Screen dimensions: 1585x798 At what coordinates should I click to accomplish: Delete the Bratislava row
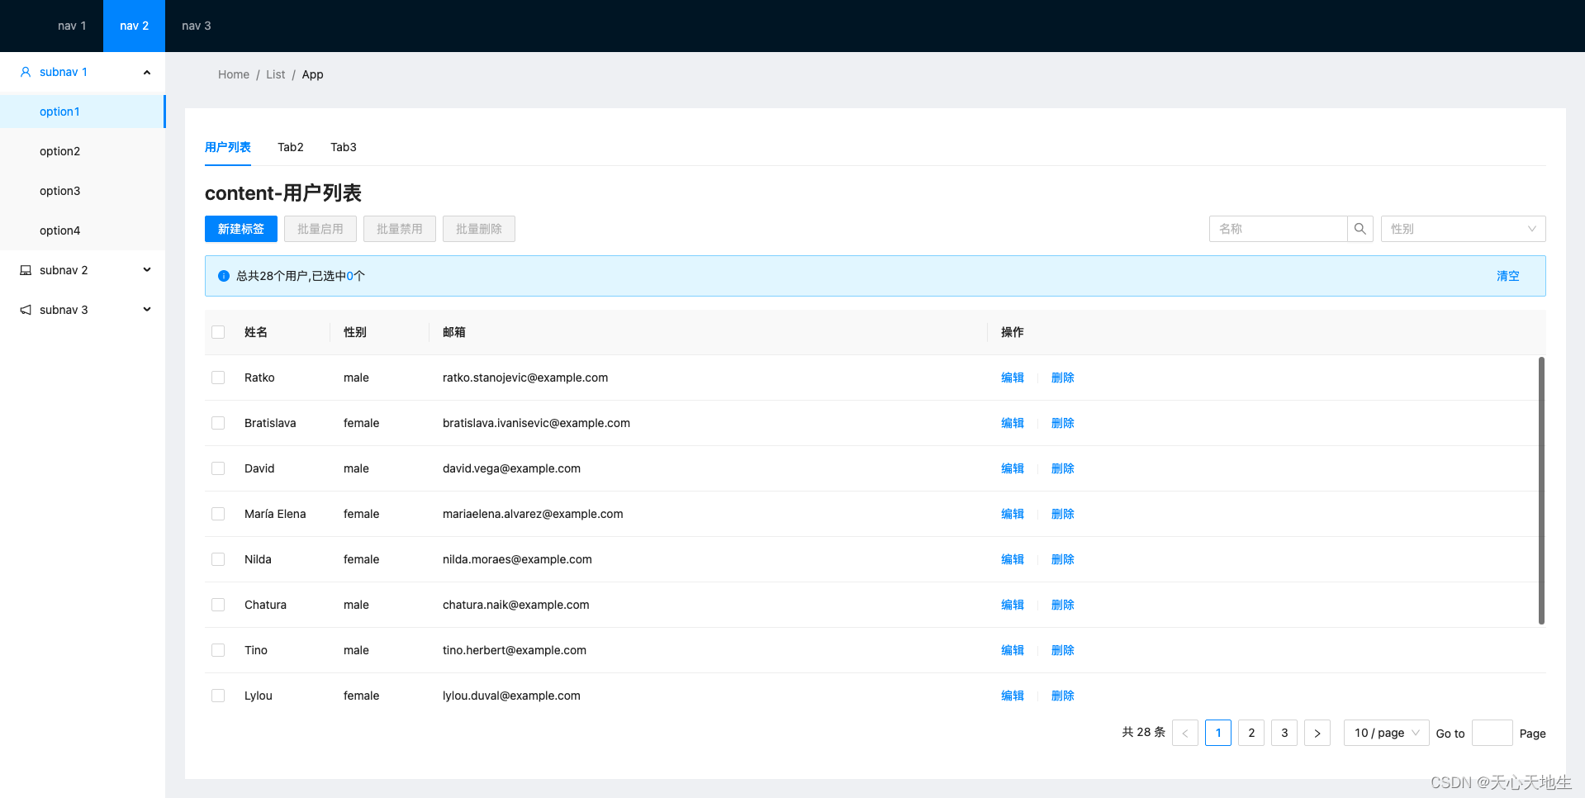(1063, 423)
